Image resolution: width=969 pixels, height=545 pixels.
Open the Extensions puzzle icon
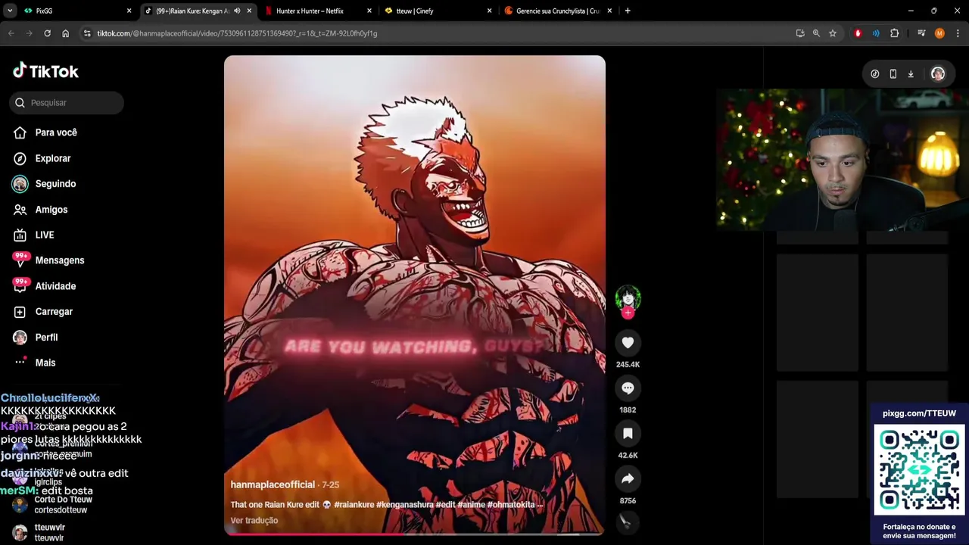click(x=894, y=33)
